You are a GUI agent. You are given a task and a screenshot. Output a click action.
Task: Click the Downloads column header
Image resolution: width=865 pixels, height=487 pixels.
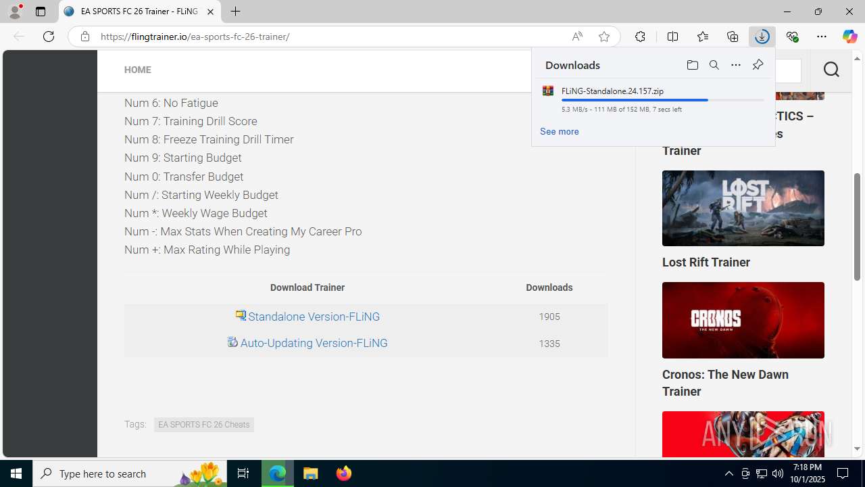(x=549, y=287)
